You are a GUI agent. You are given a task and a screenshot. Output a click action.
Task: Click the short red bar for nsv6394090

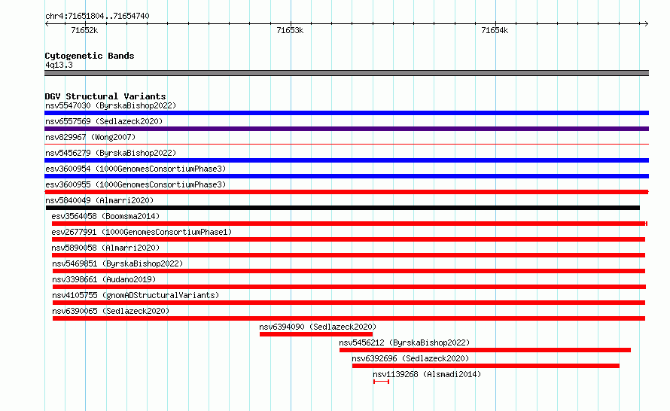[x=316, y=334]
